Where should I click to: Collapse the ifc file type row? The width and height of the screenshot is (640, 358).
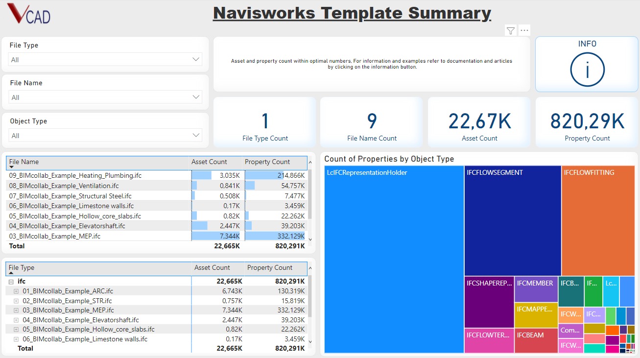tap(11, 282)
